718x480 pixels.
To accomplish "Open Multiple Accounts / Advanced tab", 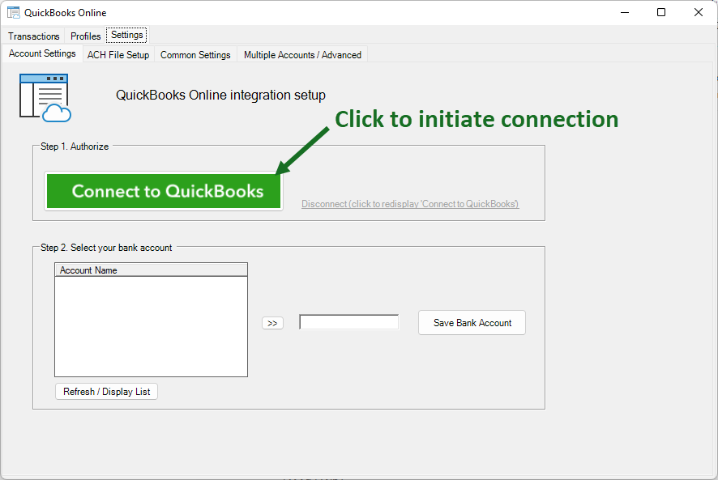I will (302, 55).
